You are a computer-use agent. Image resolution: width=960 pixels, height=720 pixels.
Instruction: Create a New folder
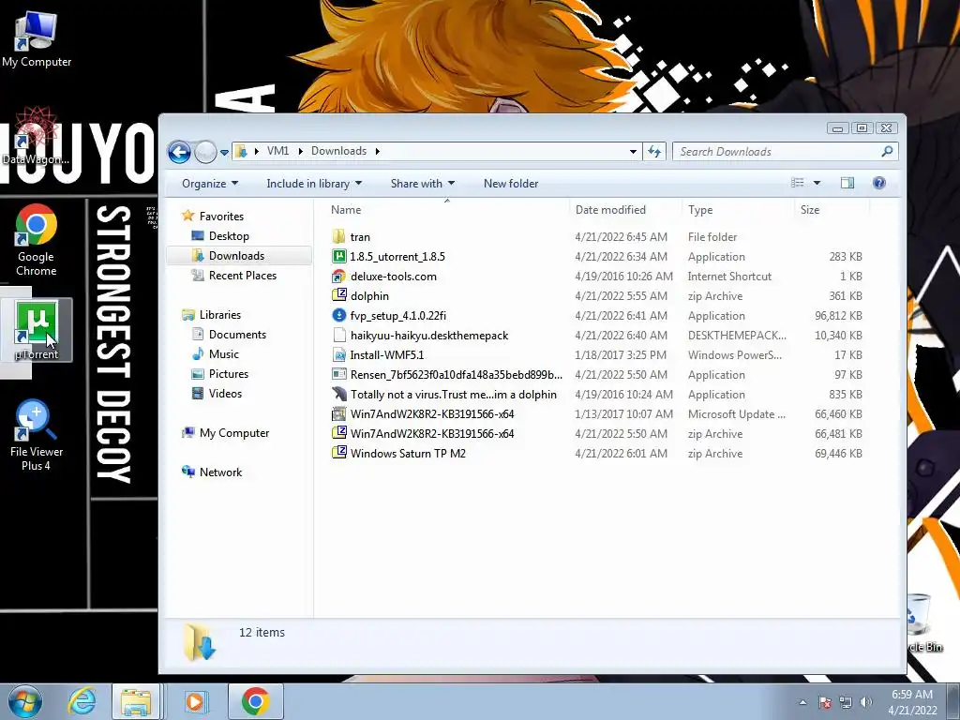coord(511,184)
